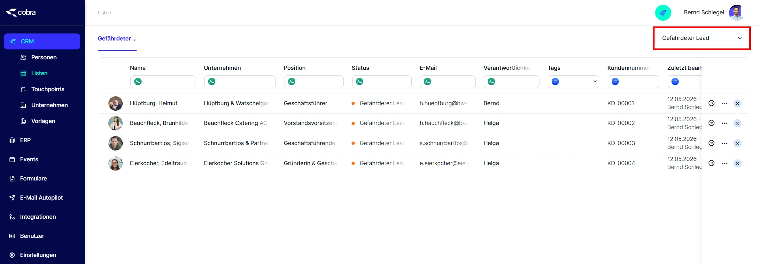Open more options for Hüpfburg, Helmut

click(724, 103)
